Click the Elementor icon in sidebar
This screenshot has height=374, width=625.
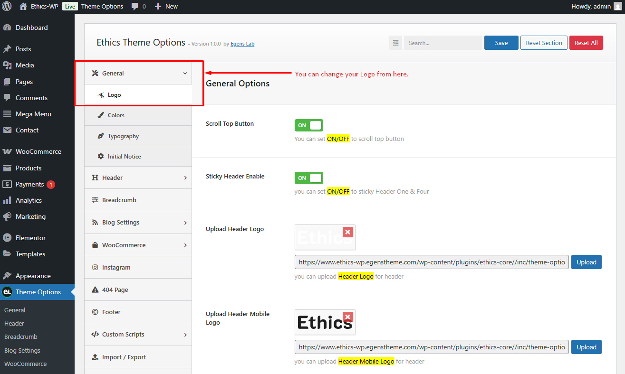(7, 238)
